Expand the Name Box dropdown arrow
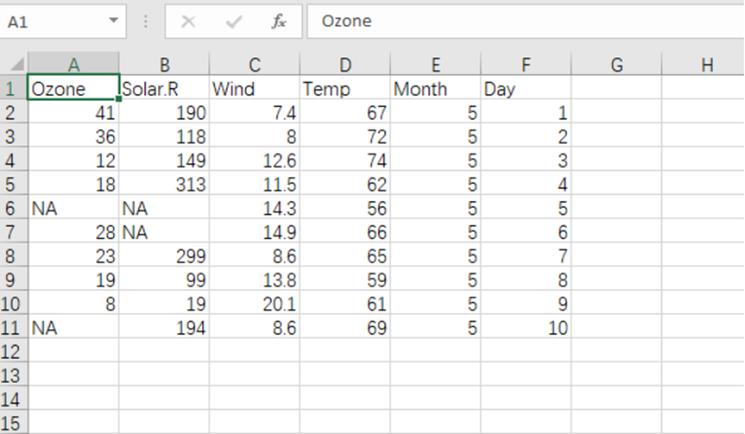Viewport: 745px width, 434px height. (x=113, y=21)
